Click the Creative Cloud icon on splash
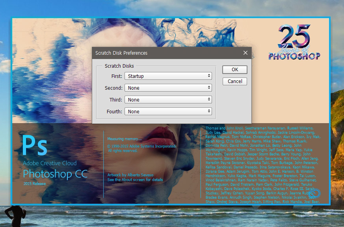This screenshot has width=344, height=227. 315,193
